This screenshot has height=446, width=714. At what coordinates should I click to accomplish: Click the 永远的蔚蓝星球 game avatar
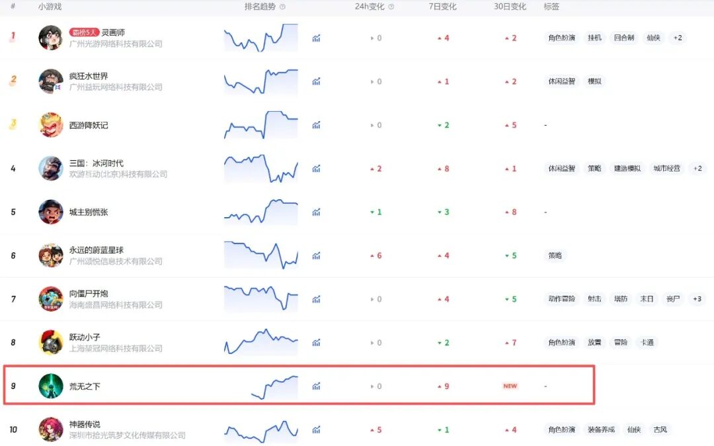tap(50, 255)
